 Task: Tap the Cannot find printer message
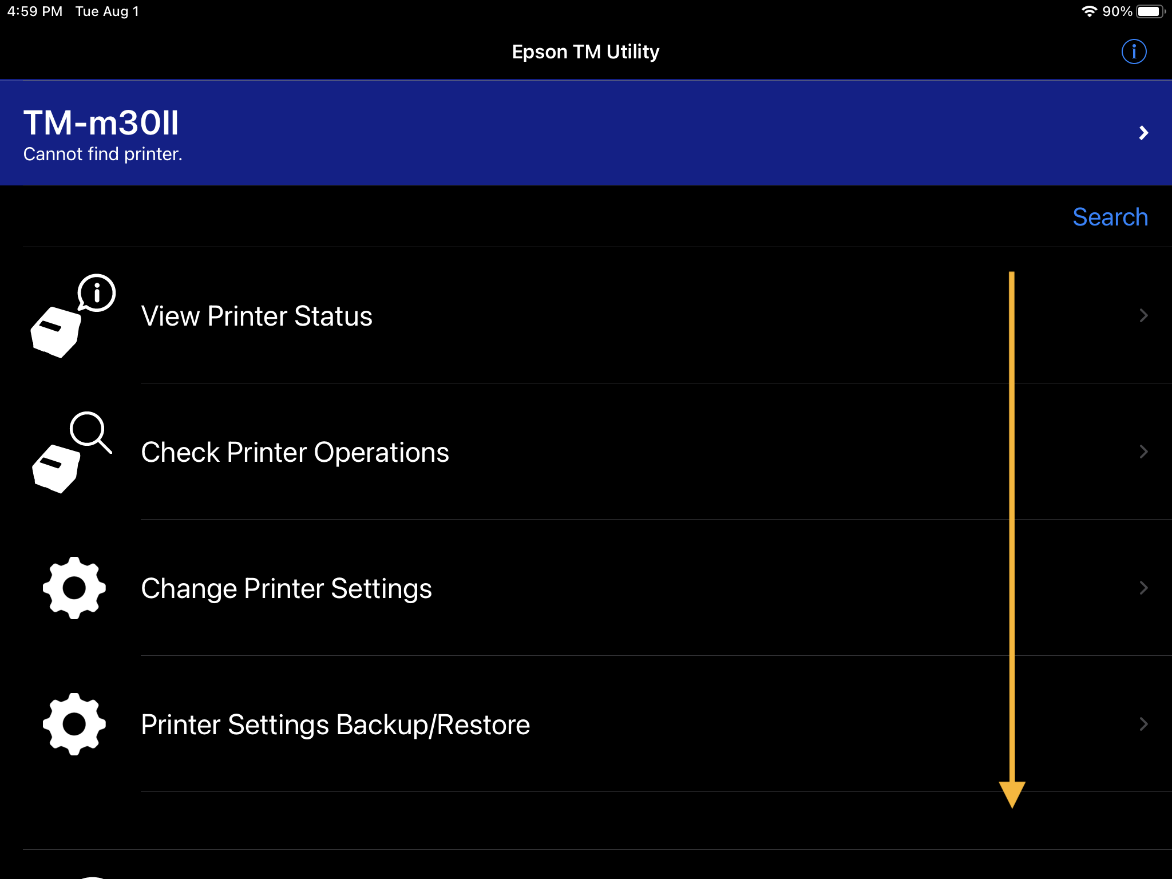(103, 155)
